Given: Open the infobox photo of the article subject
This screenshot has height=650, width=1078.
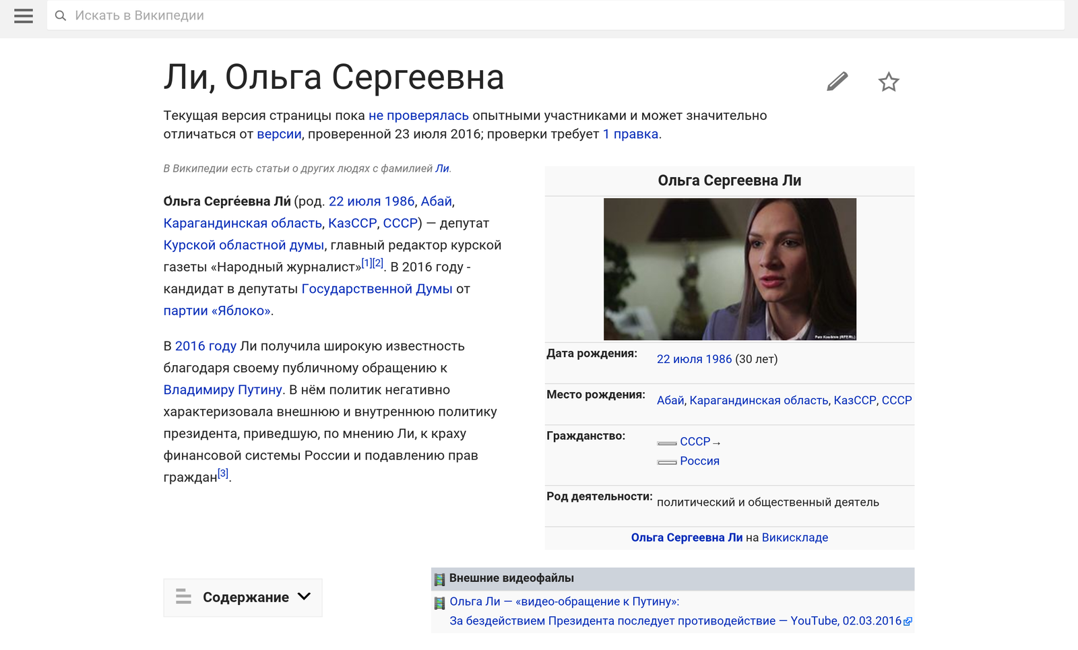Looking at the screenshot, I should click(x=730, y=269).
